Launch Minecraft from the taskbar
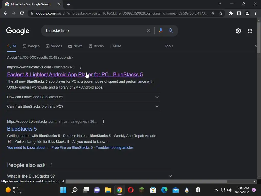 (142, 190)
